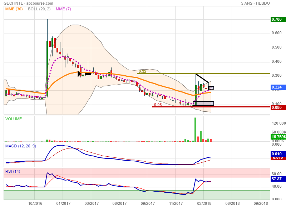The width and height of the screenshot is (286, 207).
Task: Click the 06/2018 date axis label
Action: click(232, 203)
